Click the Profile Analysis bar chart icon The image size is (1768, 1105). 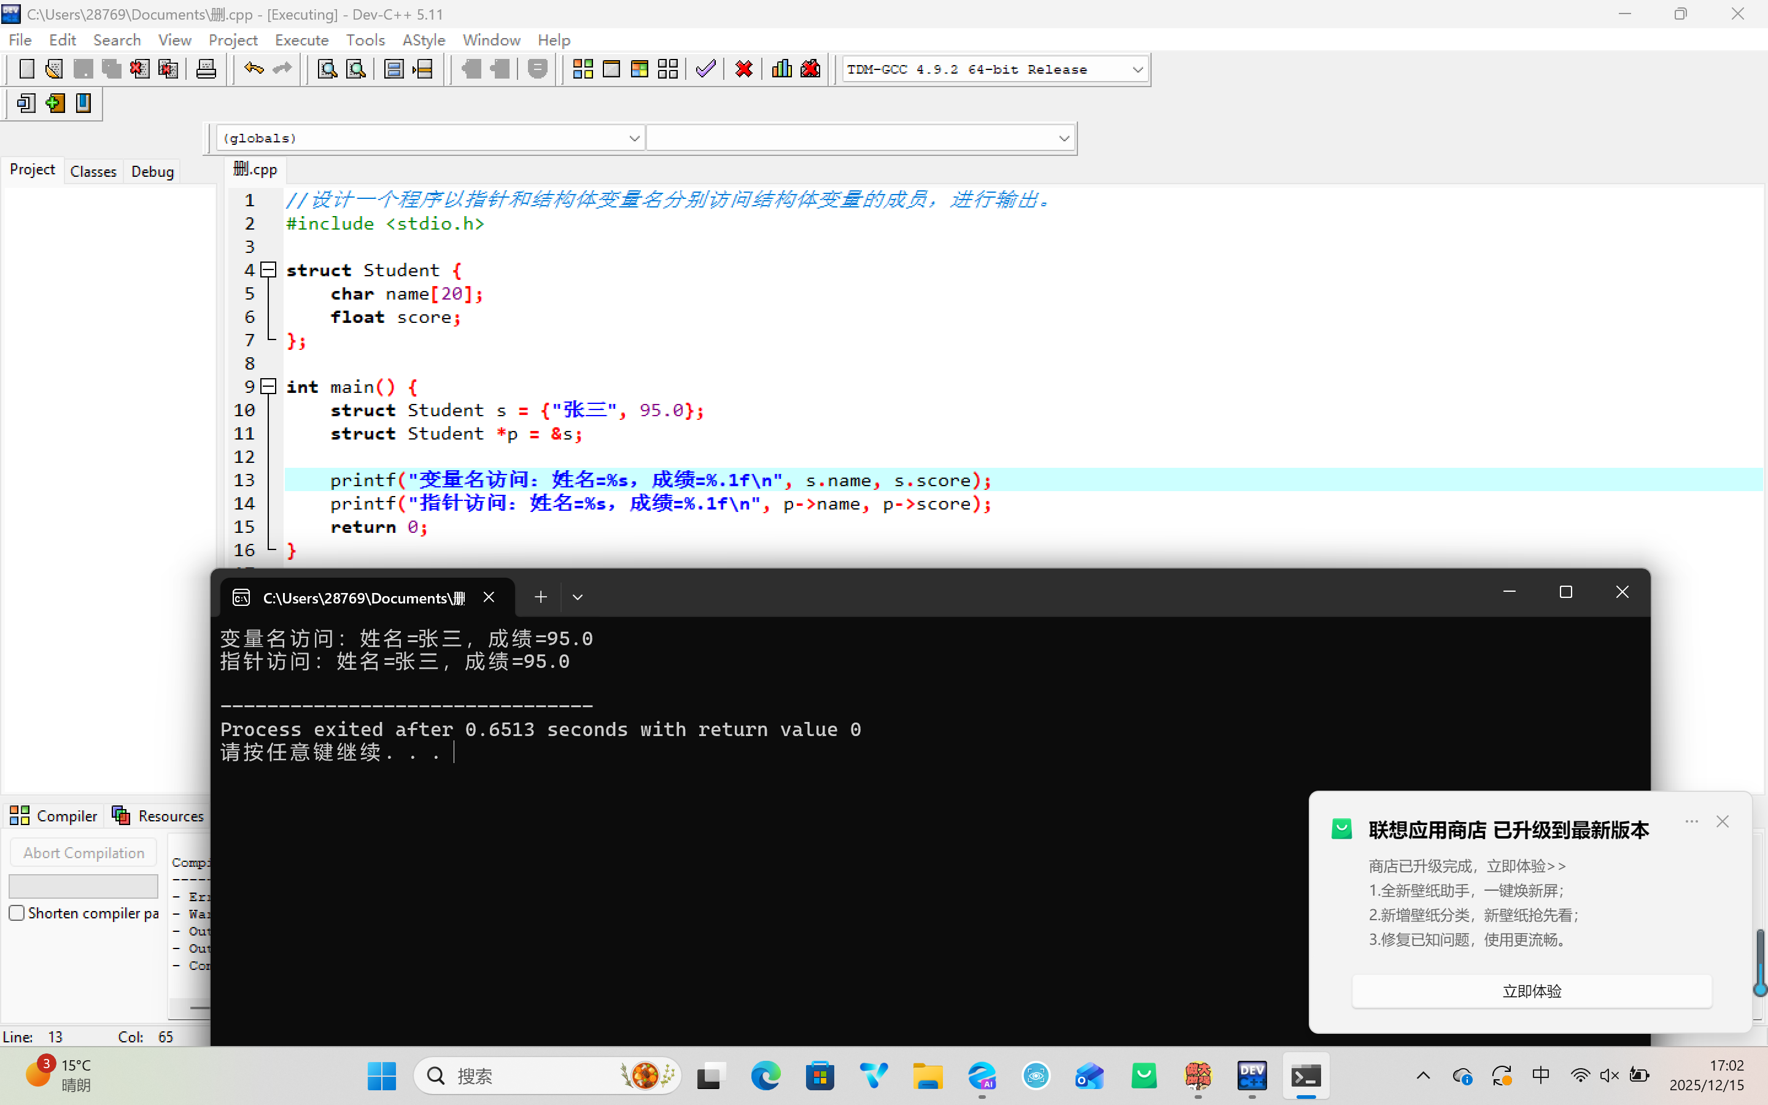pyautogui.click(x=781, y=69)
